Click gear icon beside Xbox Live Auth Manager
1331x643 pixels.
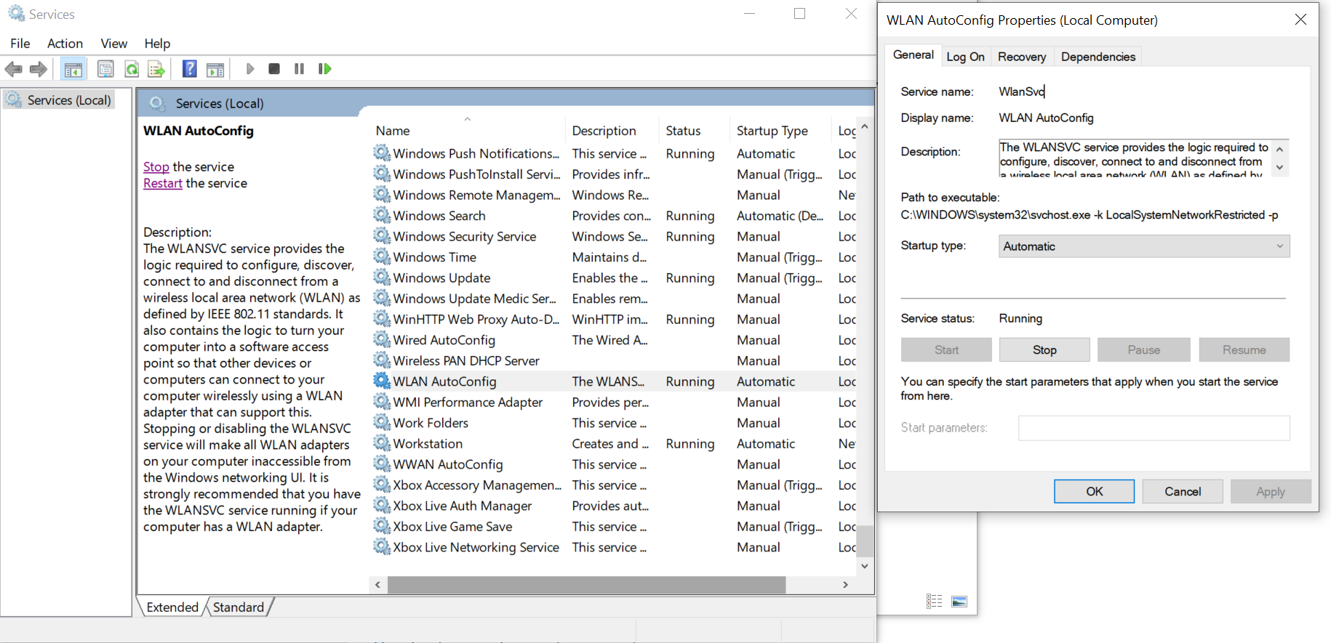coord(382,505)
